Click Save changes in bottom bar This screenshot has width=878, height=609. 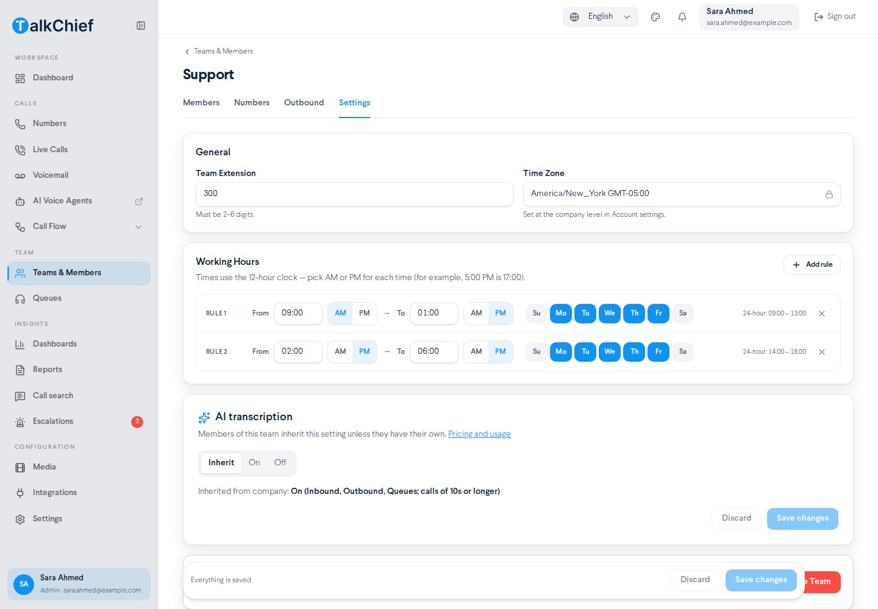coord(761,580)
